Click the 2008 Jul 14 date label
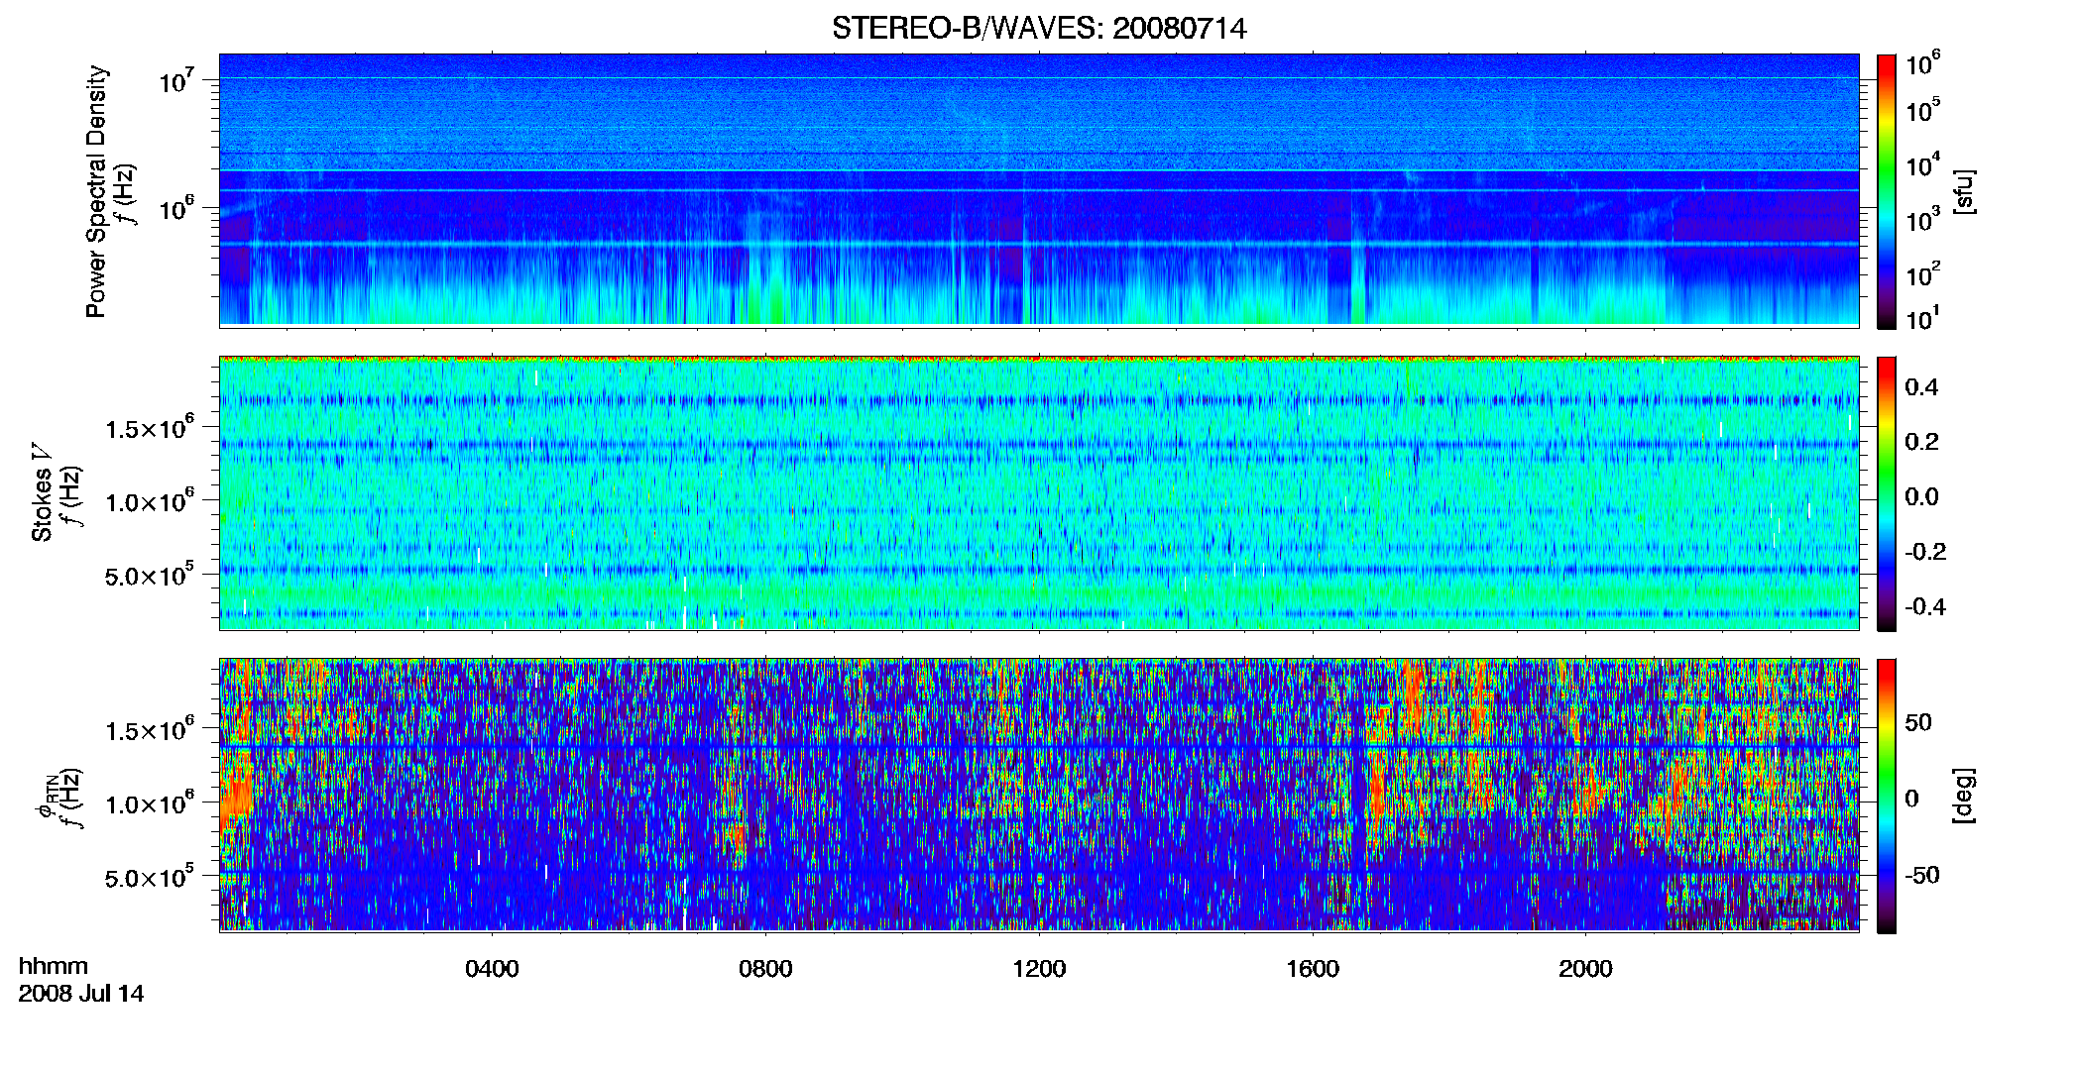The height and width of the screenshot is (1070, 2078). pyautogui.click(x=81, y=994)
